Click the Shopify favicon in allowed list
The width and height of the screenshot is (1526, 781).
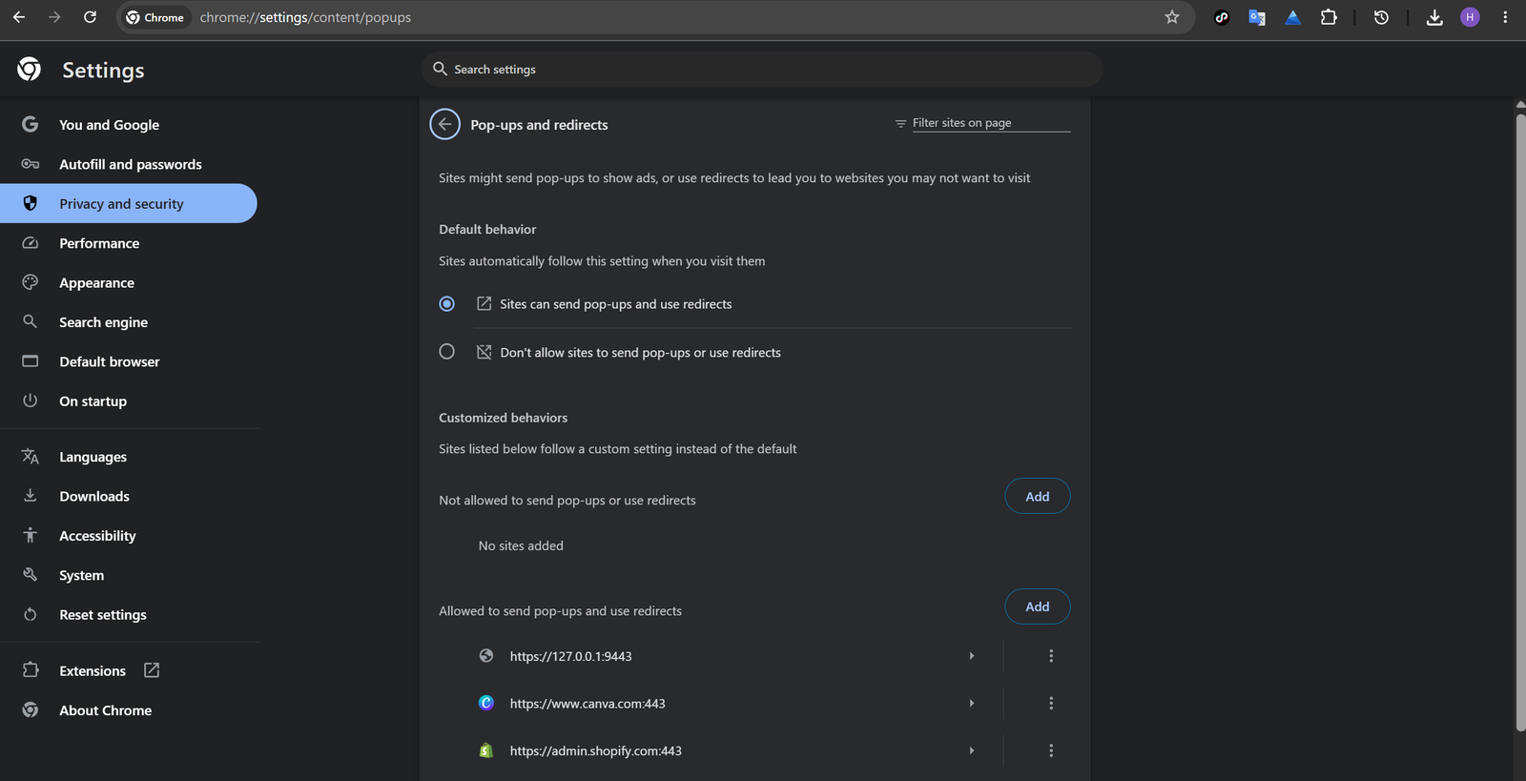[486, 750]
